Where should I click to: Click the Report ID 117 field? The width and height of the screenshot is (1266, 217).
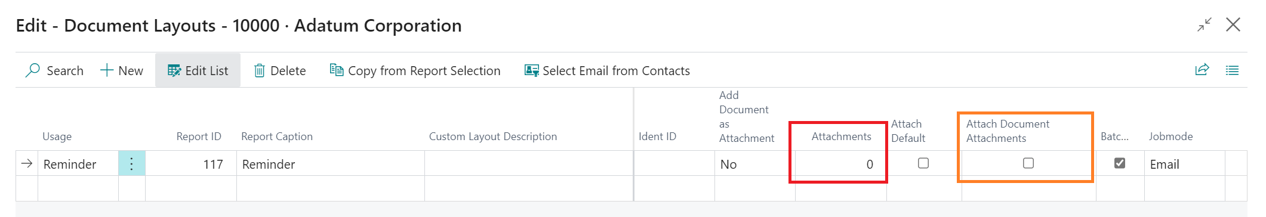[x=191, y=164]
